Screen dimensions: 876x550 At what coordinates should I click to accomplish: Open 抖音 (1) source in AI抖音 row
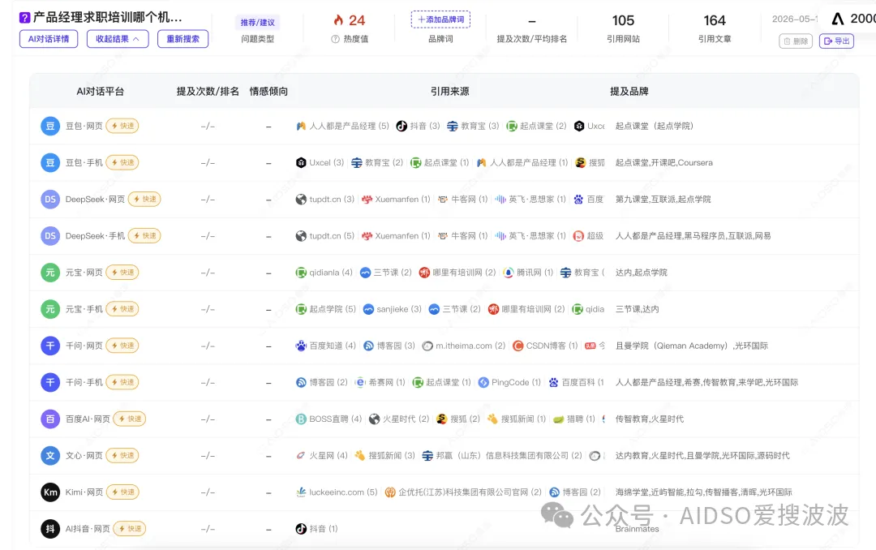317,529
